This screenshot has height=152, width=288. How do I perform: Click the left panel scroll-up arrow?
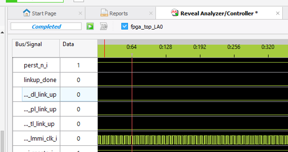click(2, 33)
